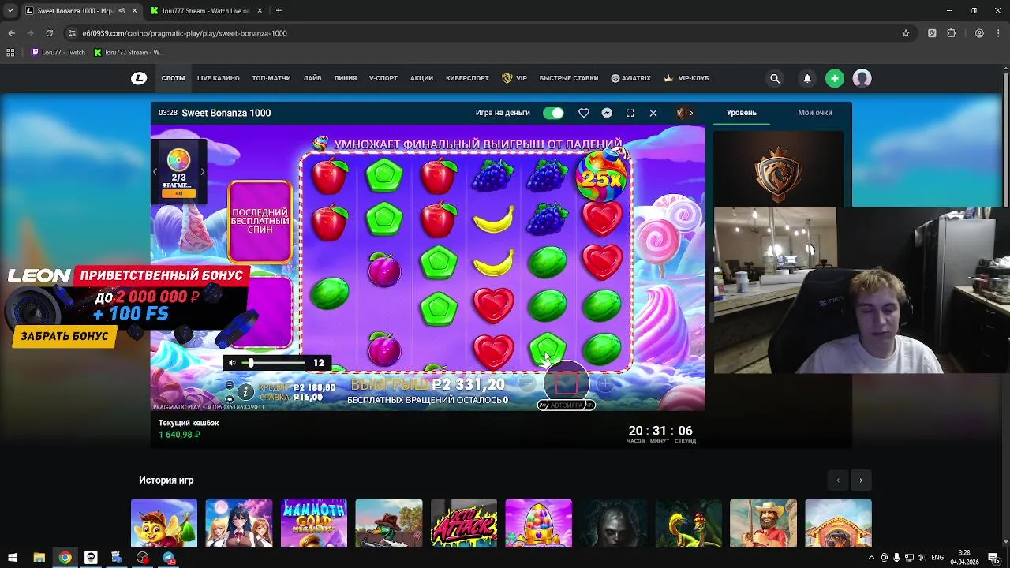Go back in the browser
Viewport: 1010px width, 568px height.
tap(11, 33)
